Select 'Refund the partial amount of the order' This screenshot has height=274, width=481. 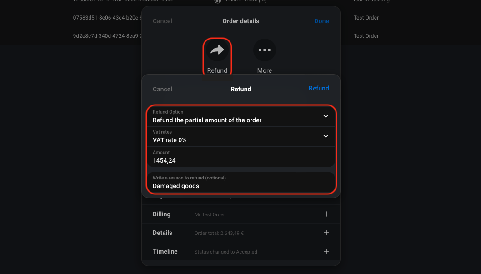click(207, 120)
